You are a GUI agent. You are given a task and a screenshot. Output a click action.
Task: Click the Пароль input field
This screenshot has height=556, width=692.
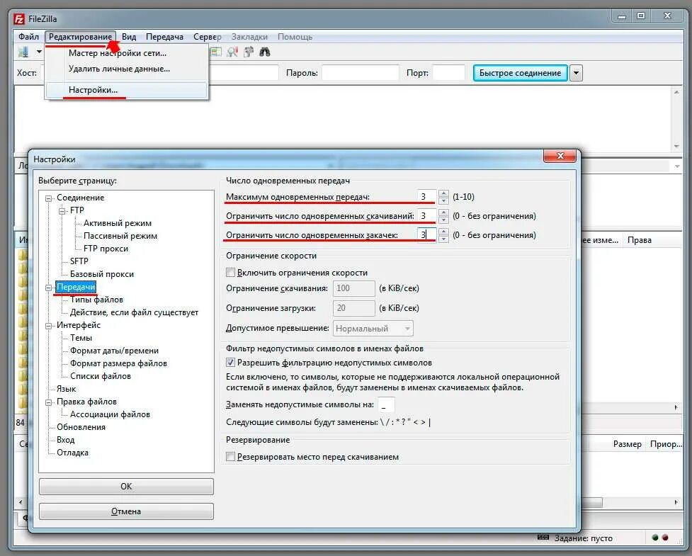click(x=360, y=73)
